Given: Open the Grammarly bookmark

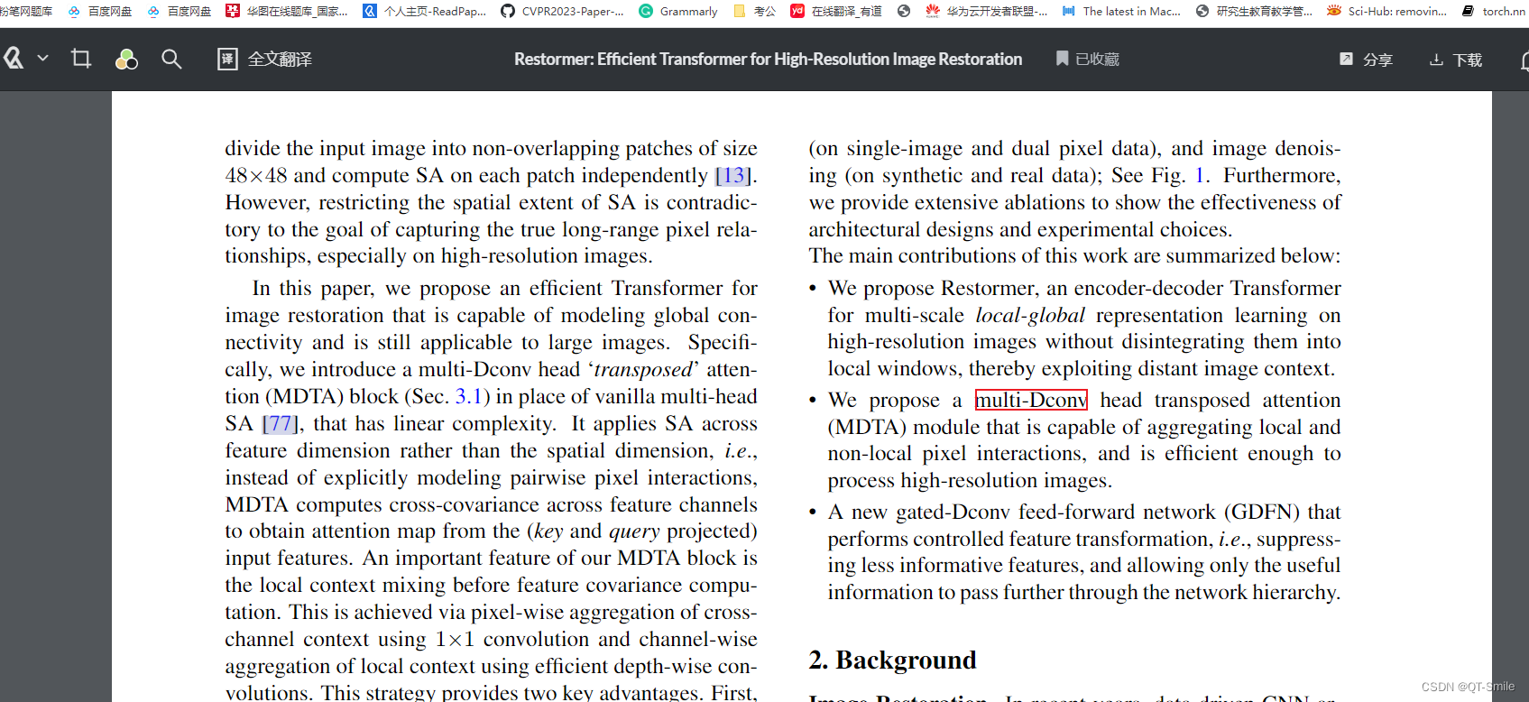Looking at the screenshot, I should [678, 11].
